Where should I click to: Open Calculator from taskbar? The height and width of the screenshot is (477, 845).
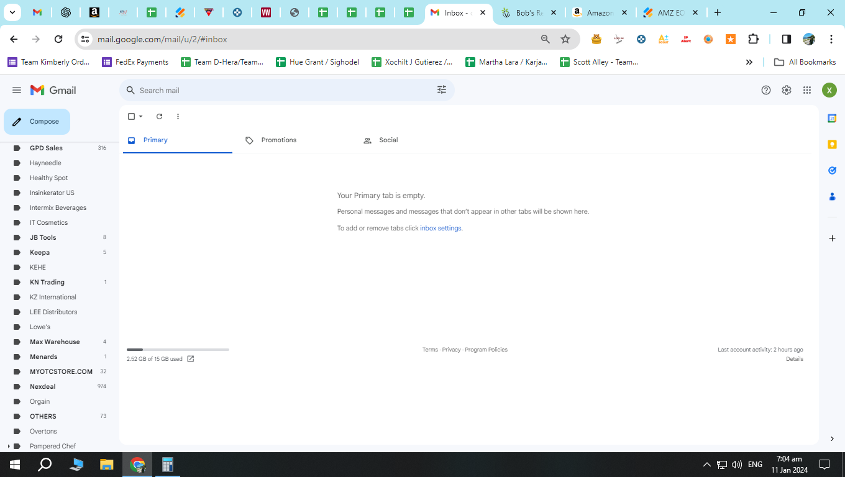(x=167, y=465)
